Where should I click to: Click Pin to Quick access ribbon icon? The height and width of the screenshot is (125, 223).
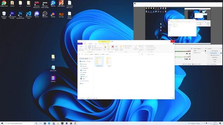click(x=81, y=47)
